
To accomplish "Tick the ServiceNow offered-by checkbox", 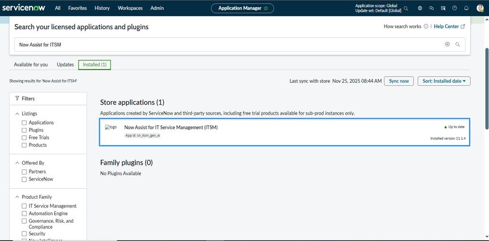I will [24, 179].
